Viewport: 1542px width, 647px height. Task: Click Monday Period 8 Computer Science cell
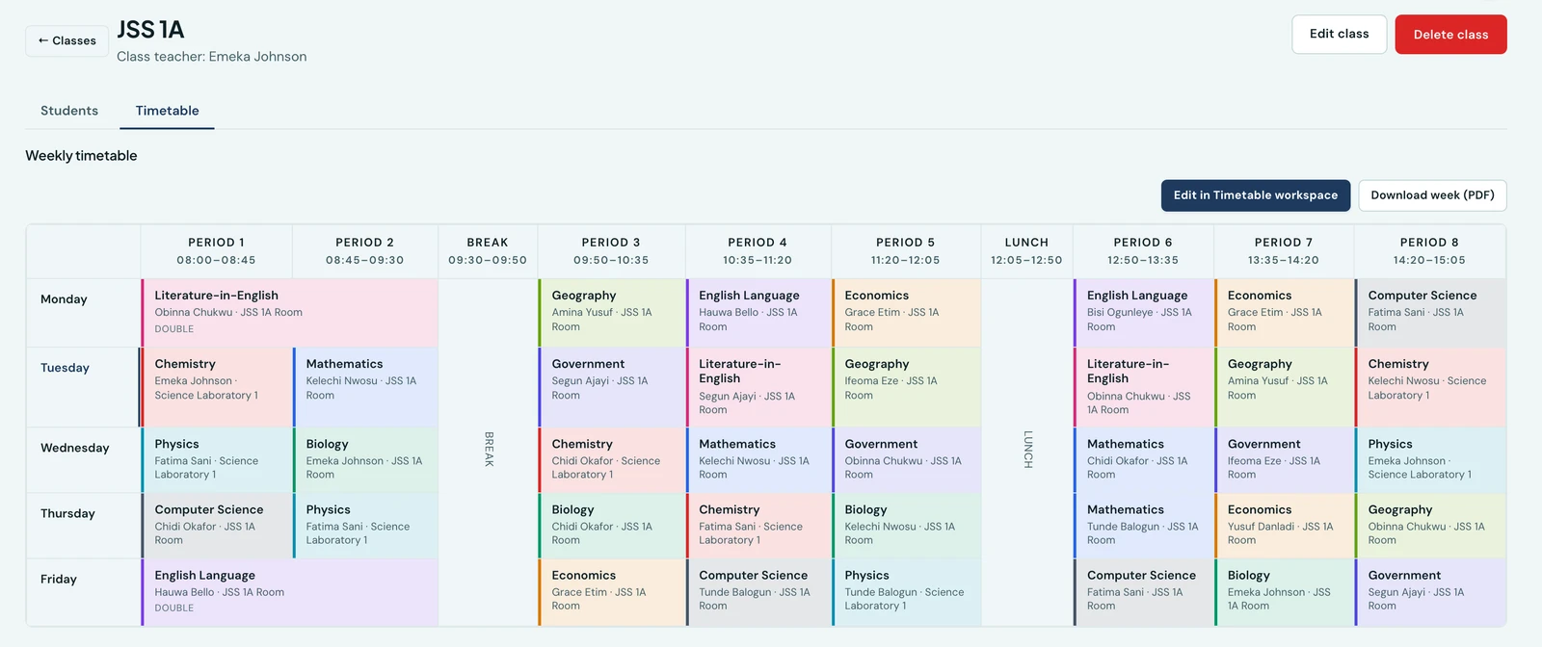(x=1430, y=313)
